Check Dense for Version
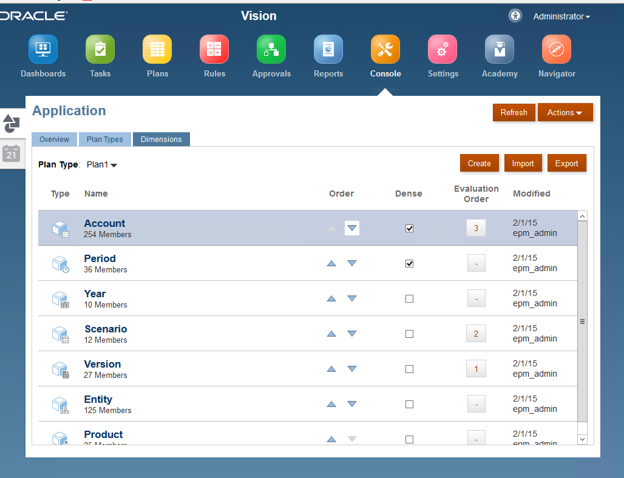 [x=409, y=369]
